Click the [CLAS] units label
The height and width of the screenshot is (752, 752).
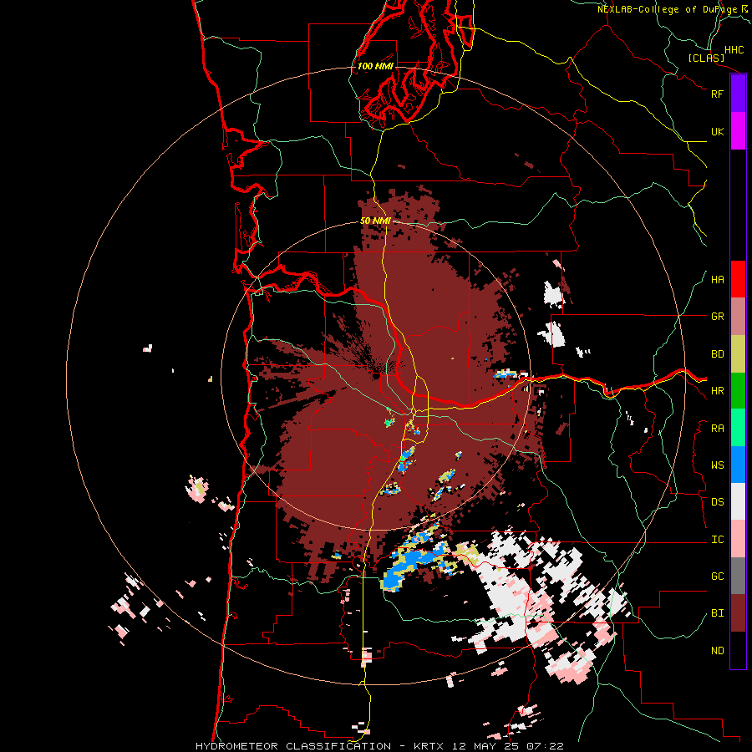coord(706,58)
